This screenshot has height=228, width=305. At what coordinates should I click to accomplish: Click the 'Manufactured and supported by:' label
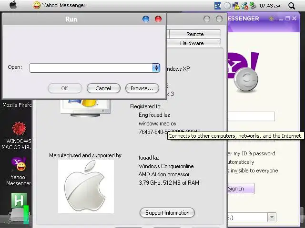click(86, 155)
